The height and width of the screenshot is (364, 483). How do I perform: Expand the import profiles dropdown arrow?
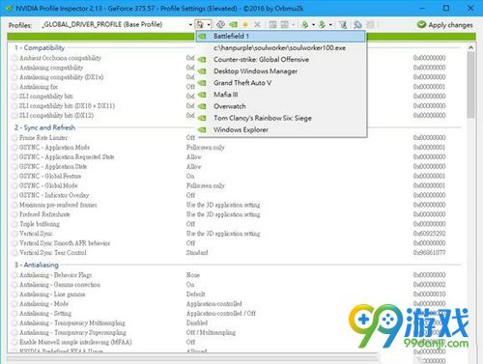[x=330, y=25]
